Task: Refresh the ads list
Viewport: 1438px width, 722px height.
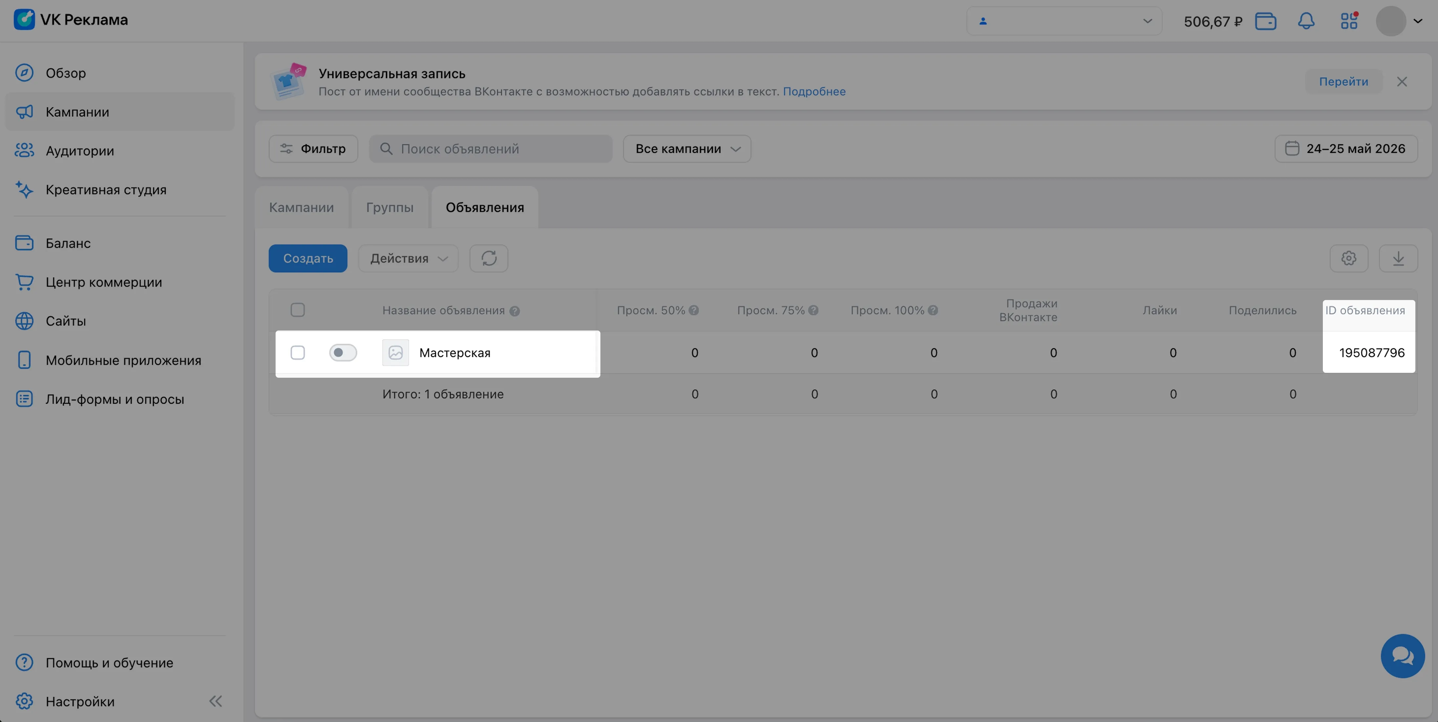Action: point(489,258)
